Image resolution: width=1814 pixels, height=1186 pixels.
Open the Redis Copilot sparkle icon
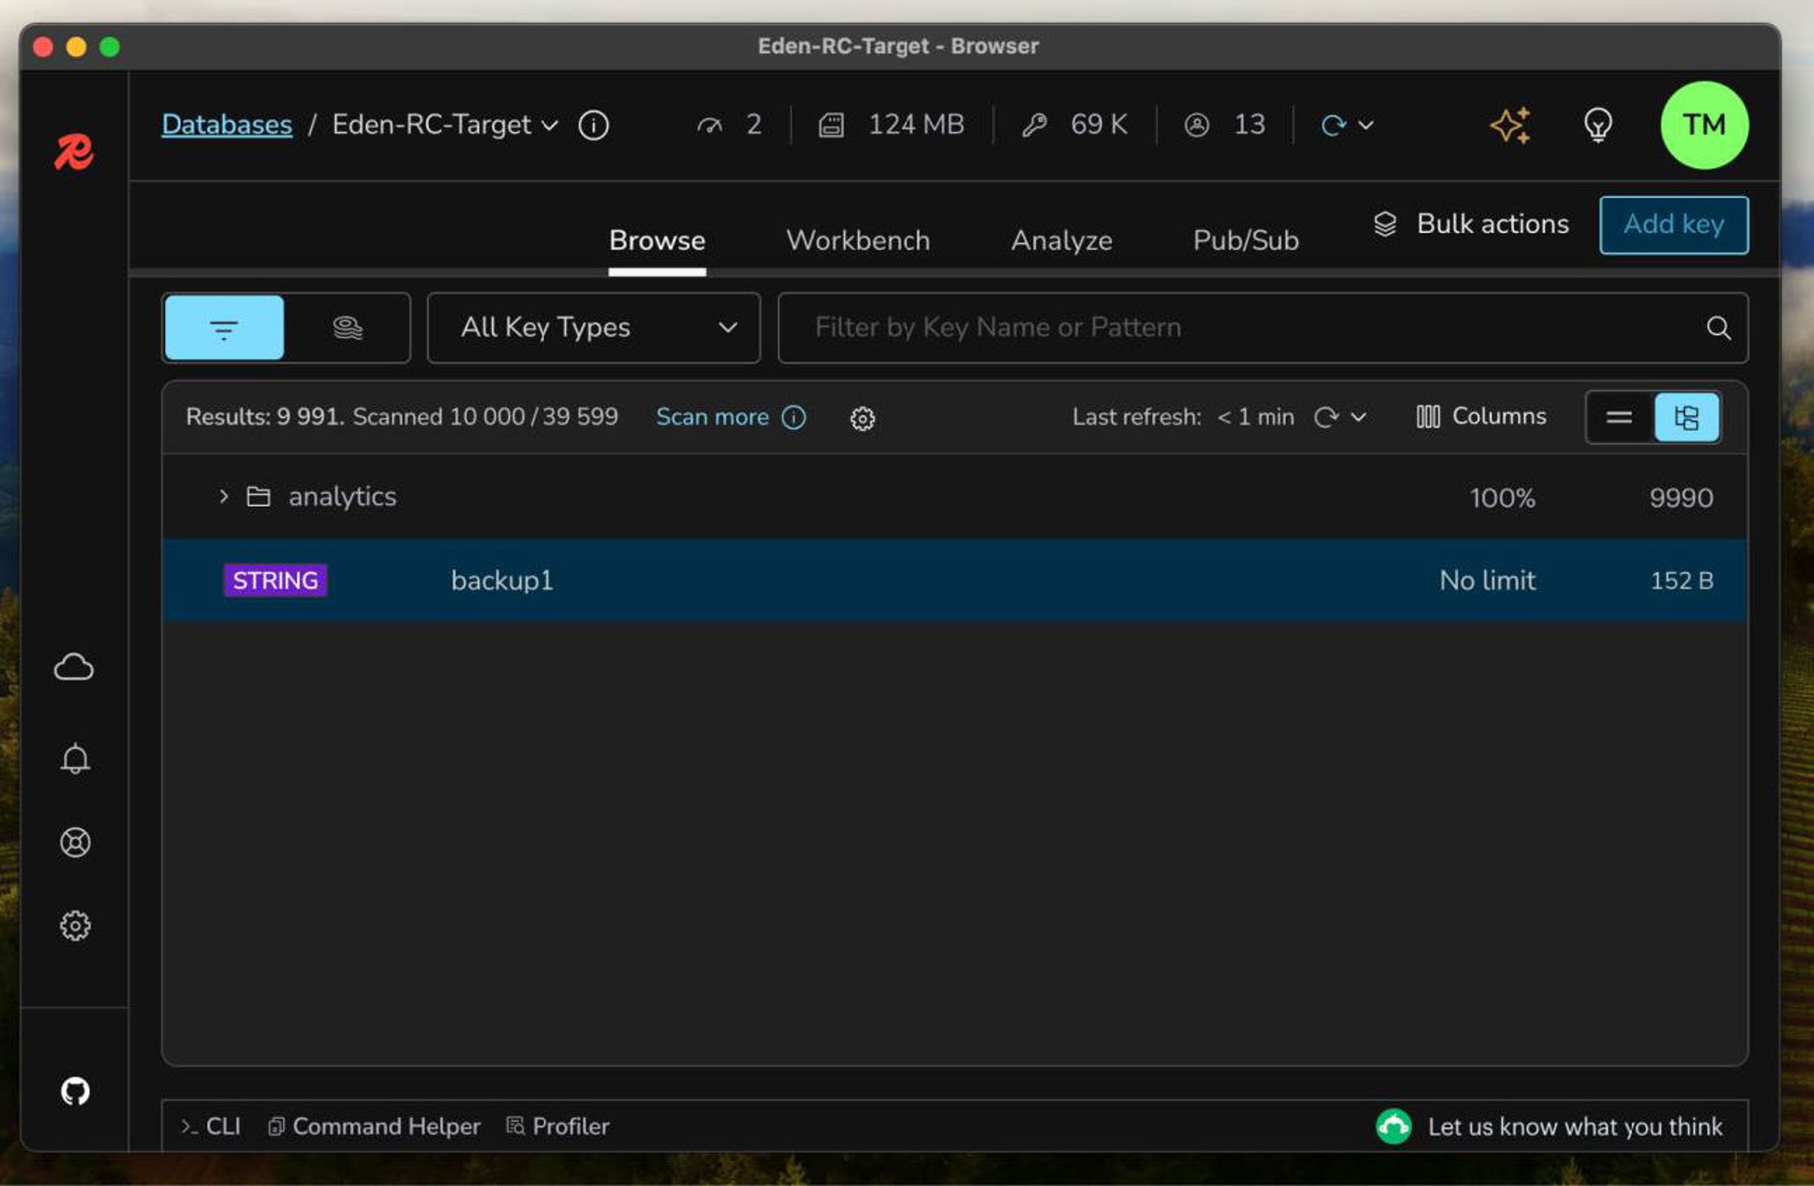1510,125
